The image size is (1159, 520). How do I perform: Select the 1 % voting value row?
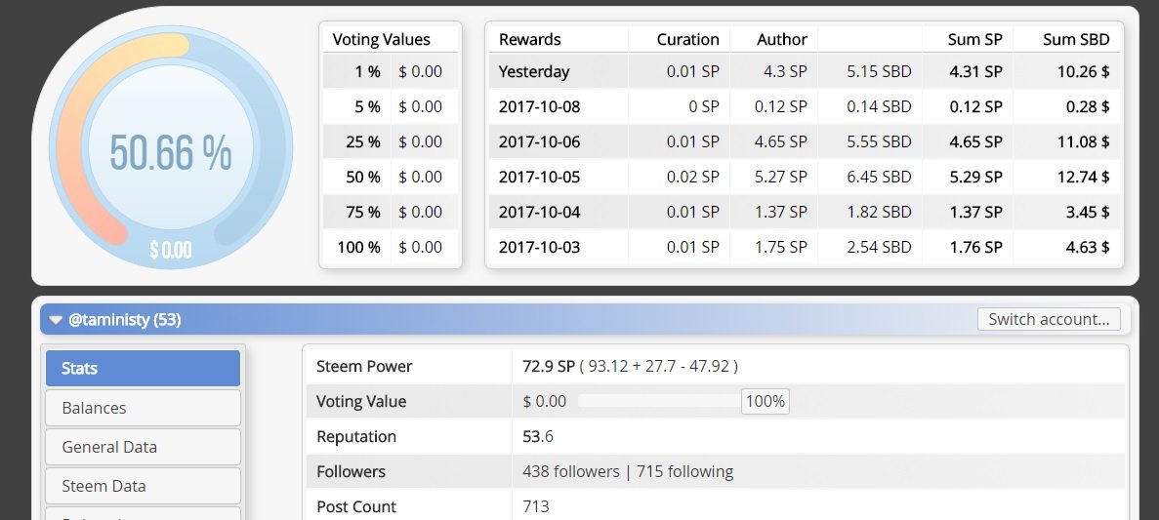pos(391,71)
